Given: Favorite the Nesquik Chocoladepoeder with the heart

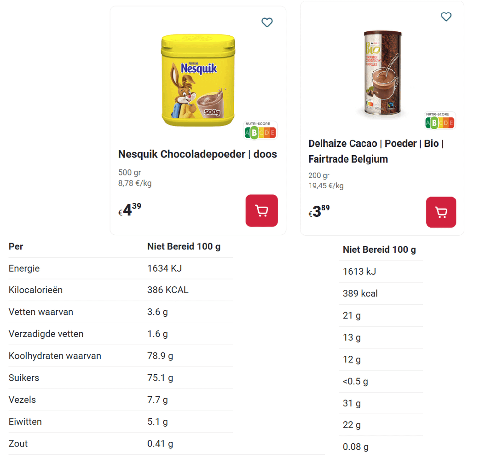Looking at the screenshot, I should pyautogui.click(x=267, y=22).
